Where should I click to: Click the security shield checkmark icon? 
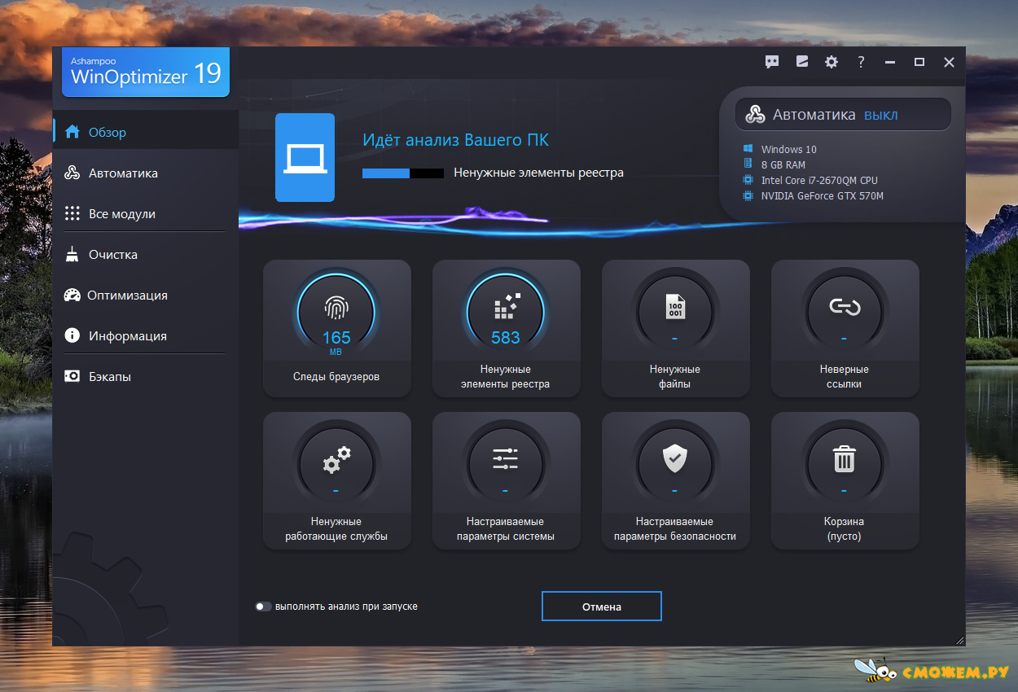675,459
